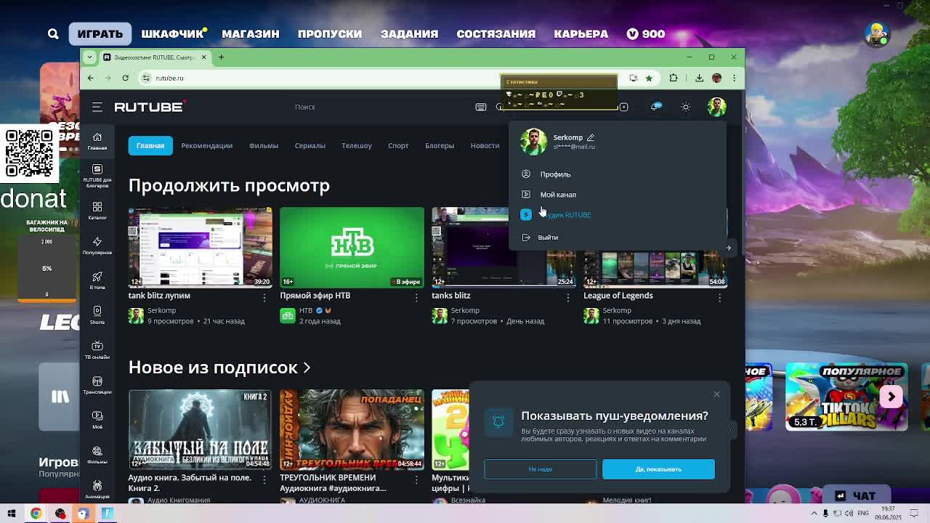Toggle the light/dark theme sun icon

(685, 107)
